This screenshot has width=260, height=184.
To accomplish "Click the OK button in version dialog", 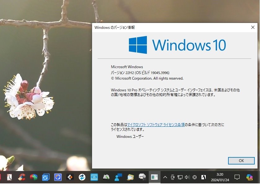I will pyautogui.click(x=241, y=161).
